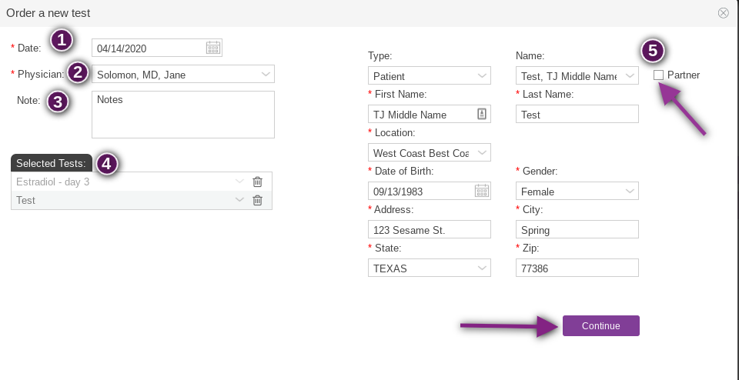739x380 pixels.
Task: Click the Zip code field
Action: 577,268
